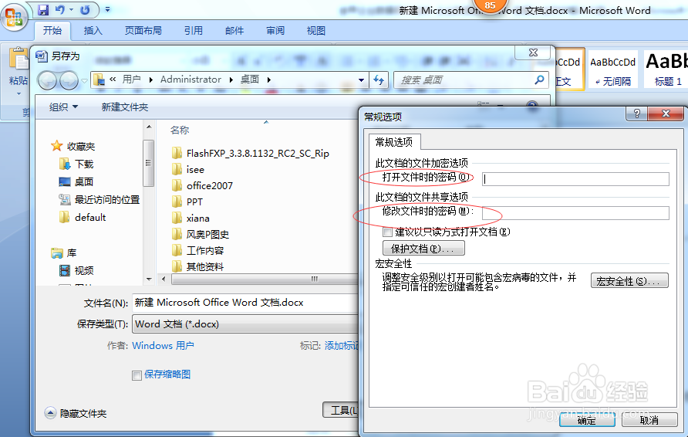
Task: Open recent locations dropdown arrow
Action: pyautogui.click(x=84, y=80)
